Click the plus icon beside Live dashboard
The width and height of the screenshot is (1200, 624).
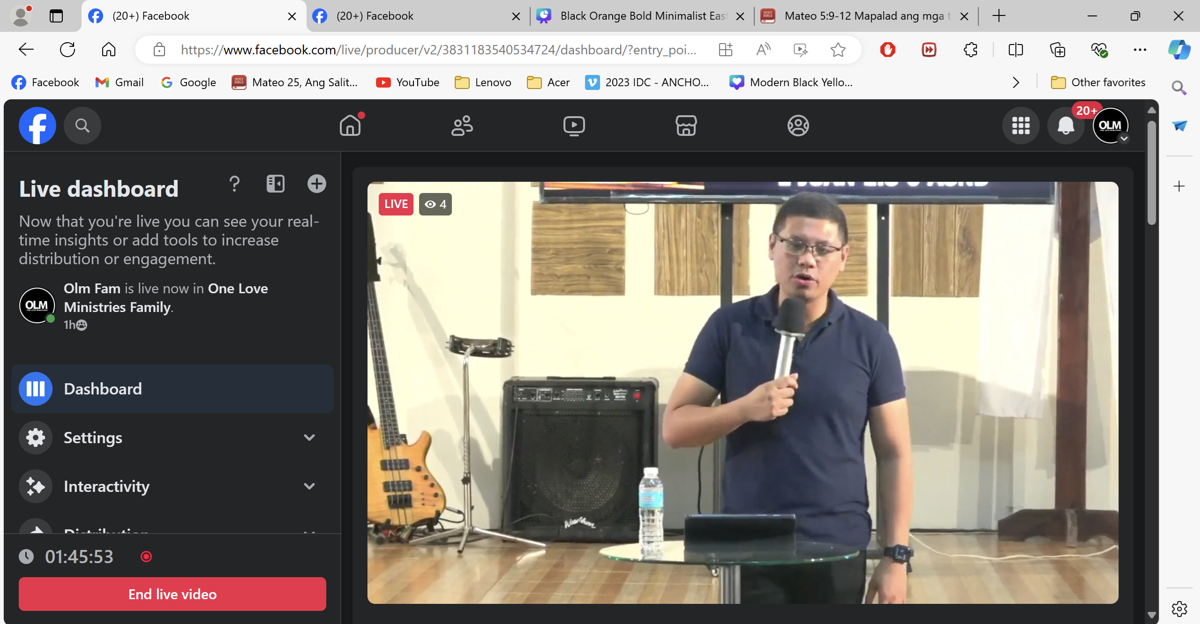coord(316,184)
